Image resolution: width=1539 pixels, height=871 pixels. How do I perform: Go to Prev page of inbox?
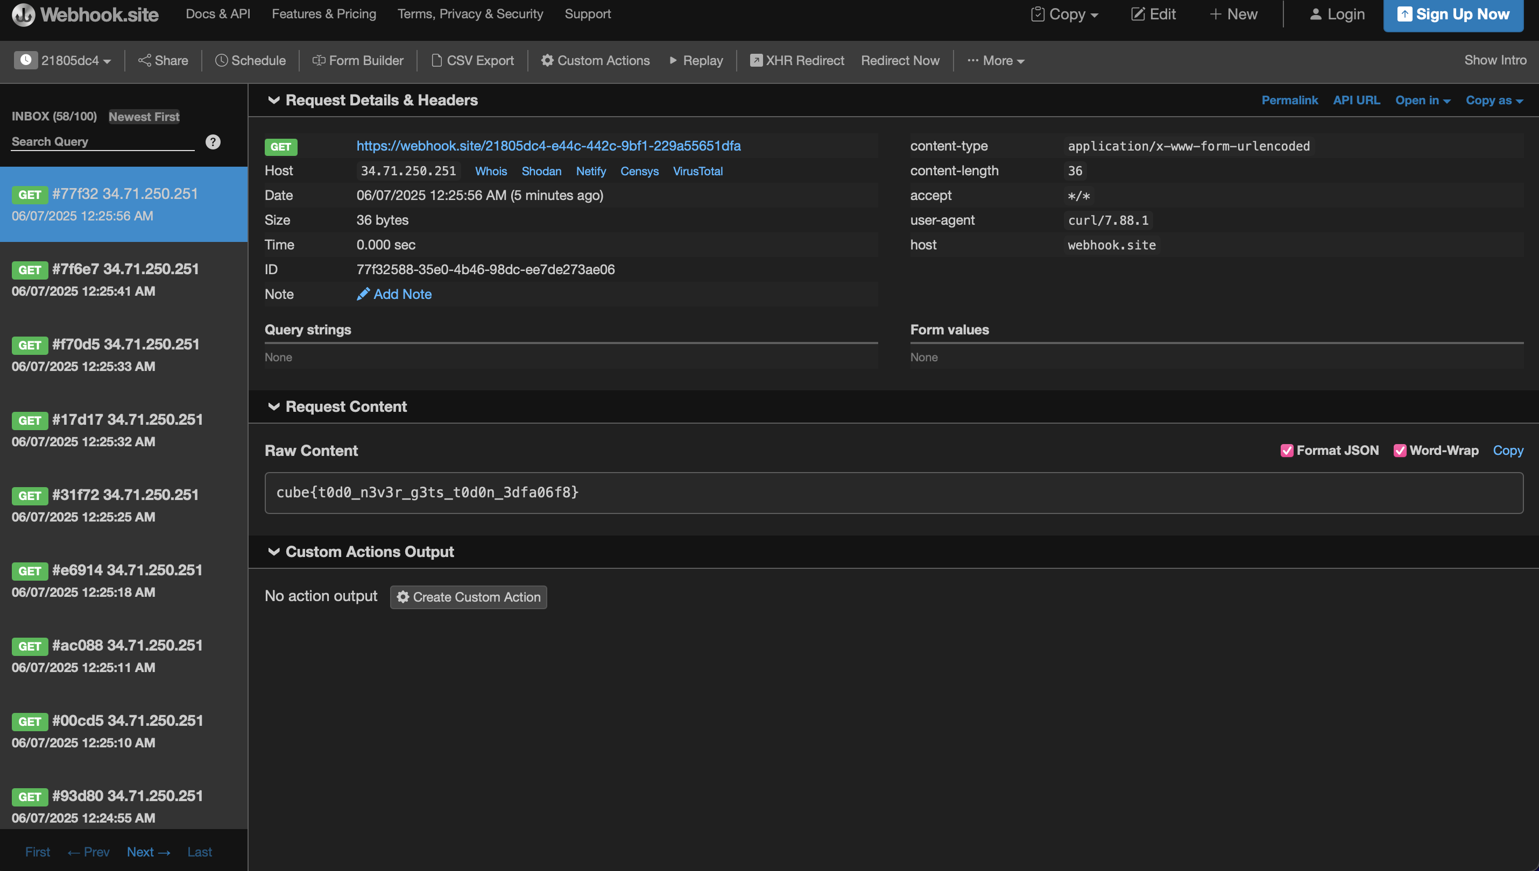tap(89, 852)
